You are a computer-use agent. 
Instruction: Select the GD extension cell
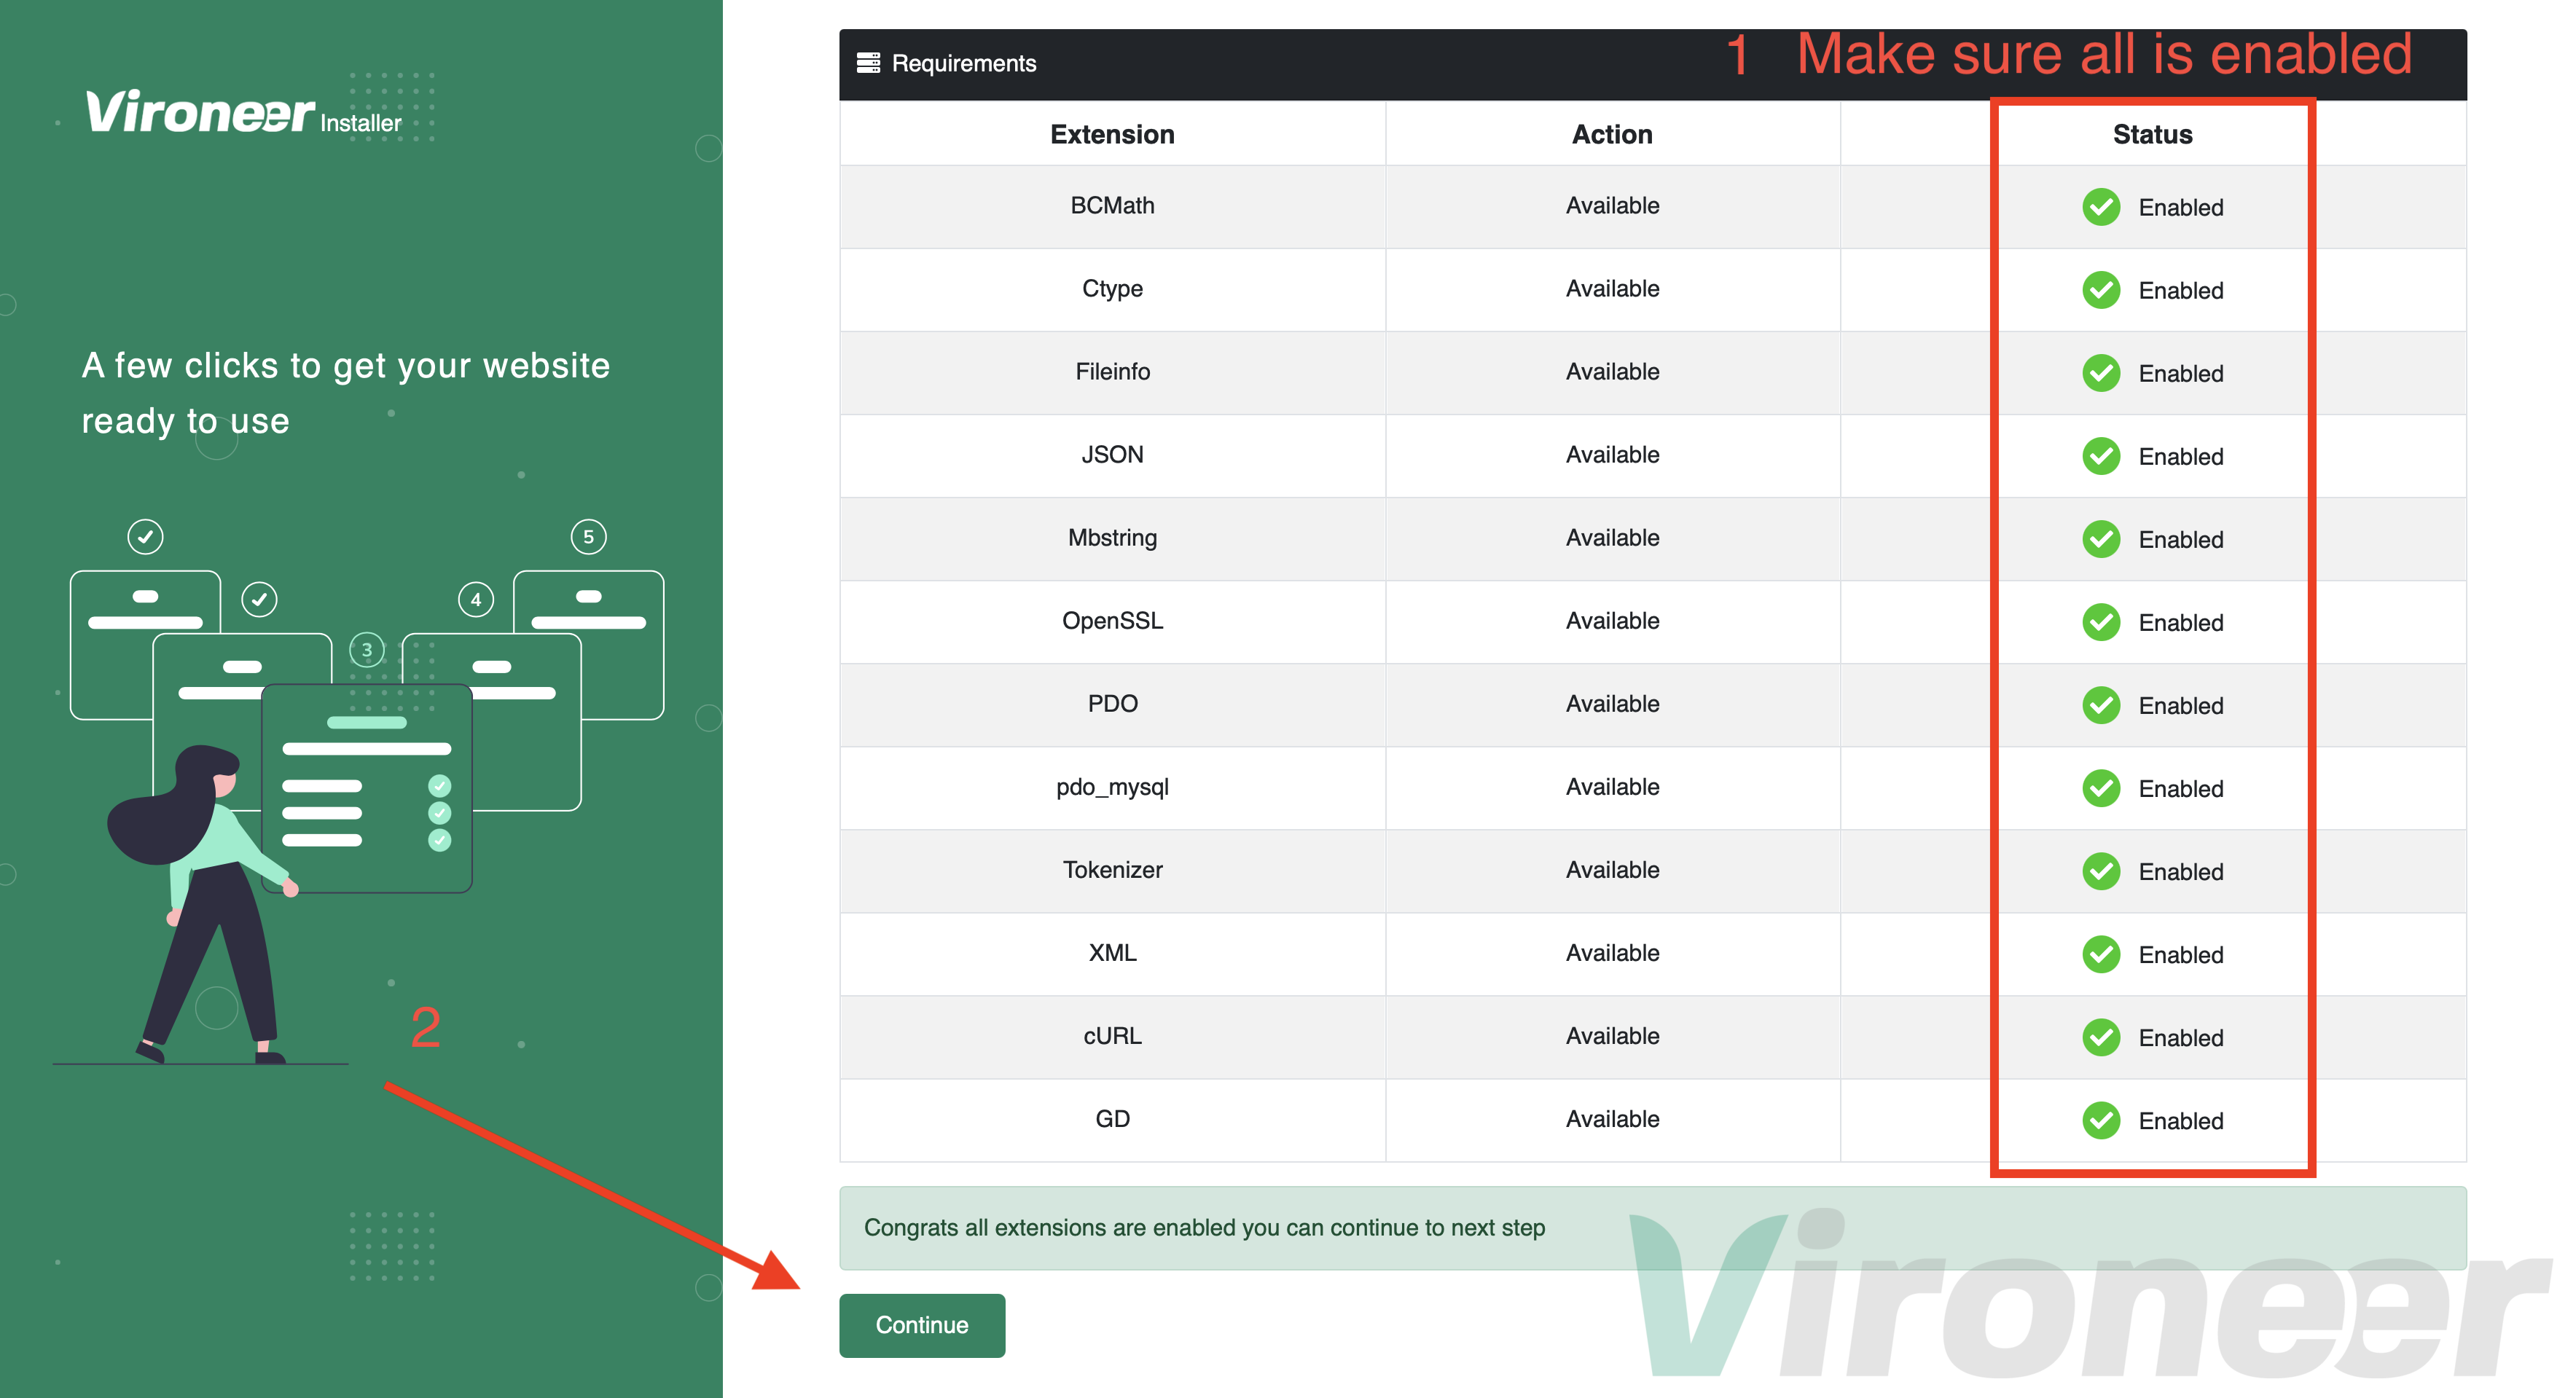click(x=1112, y=1119)
